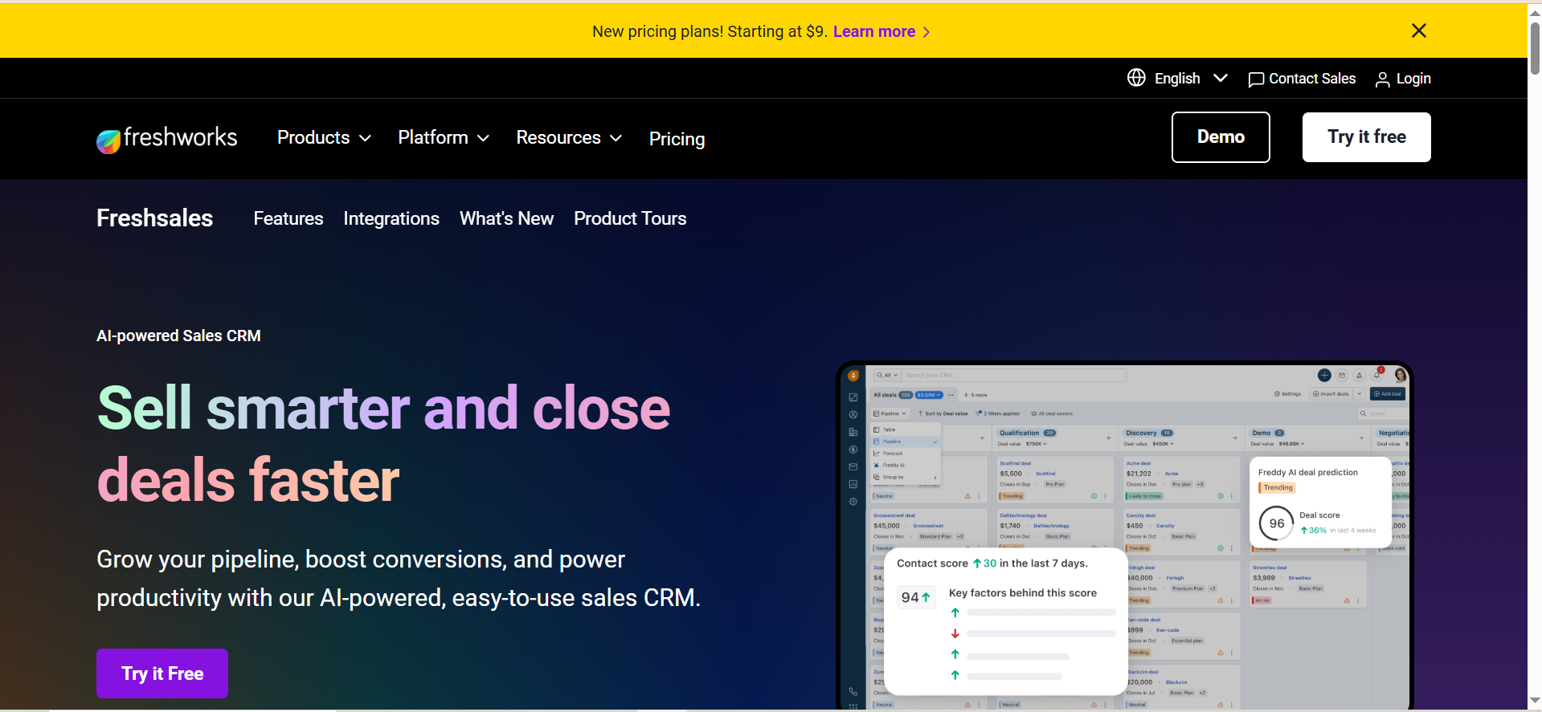Click the phone icon in preview sidebar
This screenshot has width=1542, height=712.
853,691
